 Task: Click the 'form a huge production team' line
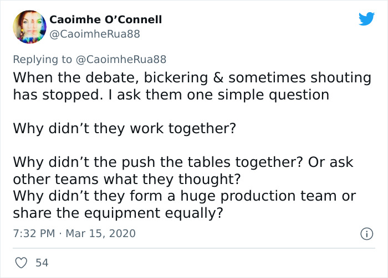(184, 196)
